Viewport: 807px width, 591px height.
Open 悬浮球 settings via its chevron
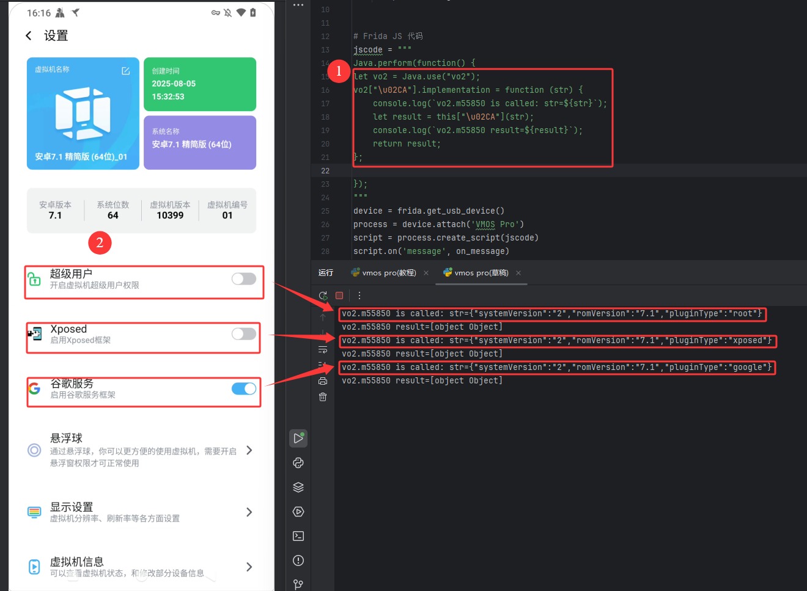(249, 451)
